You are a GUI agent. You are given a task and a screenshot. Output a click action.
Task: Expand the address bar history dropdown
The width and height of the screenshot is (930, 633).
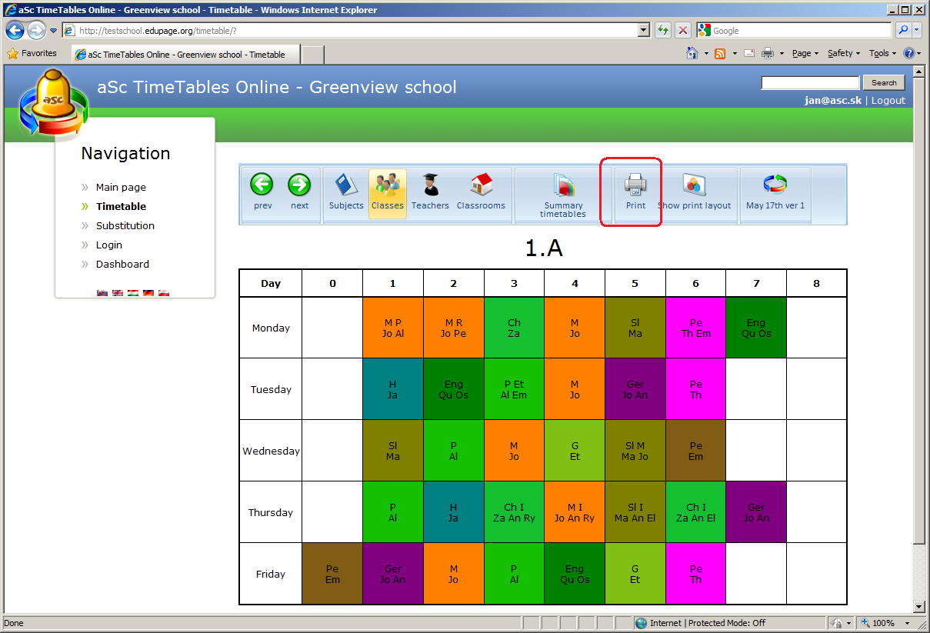pyautogui.click(x=644, y=31)
